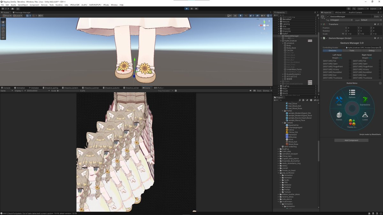Viewport: 383px width, 215px height.
Task: Open the VRChat SDK menu
Action: [75, 5]
